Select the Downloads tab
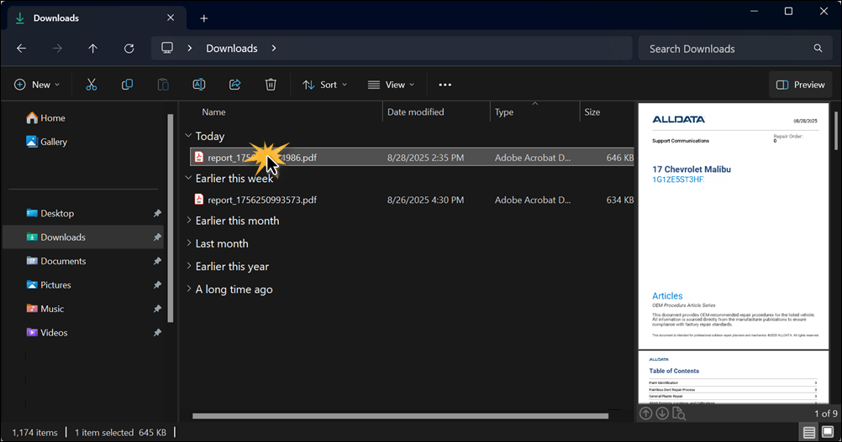This screenshot has width=842, height=442. point(97,18)
